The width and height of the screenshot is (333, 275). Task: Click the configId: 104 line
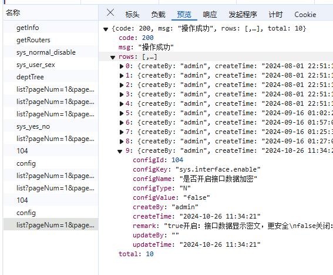[158, 160]
